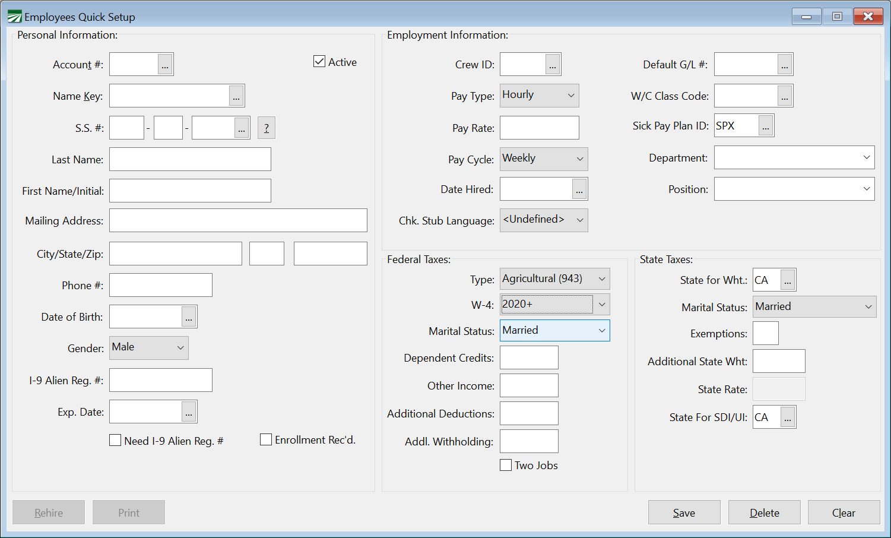Image resolution: width=891 pixels, height=538 pixels.
Task: Click the Clear button
Action: point(844,512)
